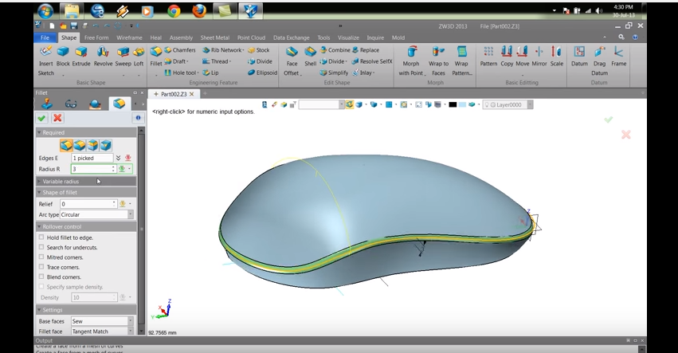This screenshot has width=678, height=353.
Task: Open the File menu
Action: [45, 37]
